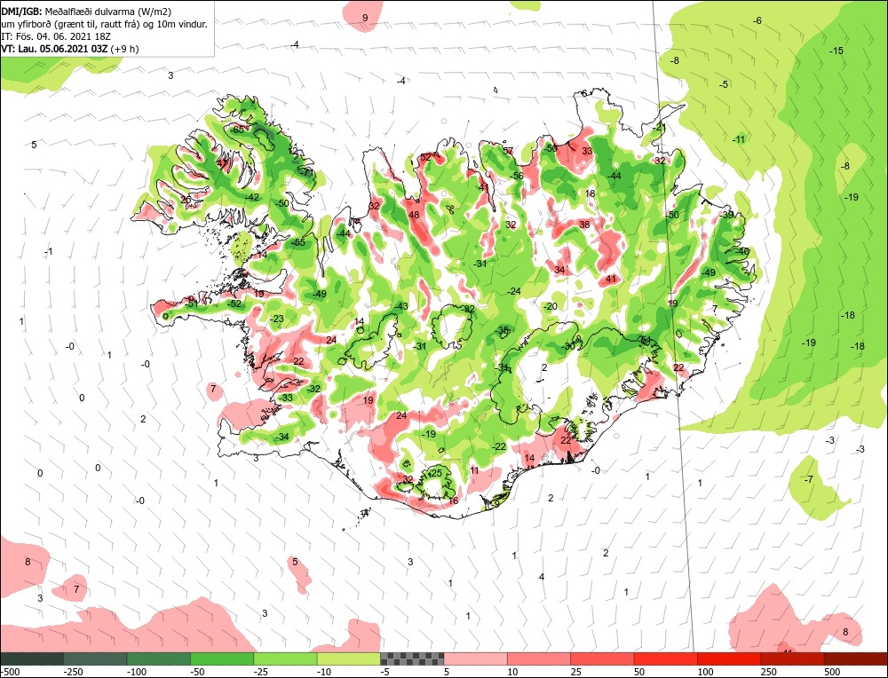Click the 250 to 500 dark red swatch
Viewport: 888px width, 678px height.
pyautogui.click(x=793, y=658)
